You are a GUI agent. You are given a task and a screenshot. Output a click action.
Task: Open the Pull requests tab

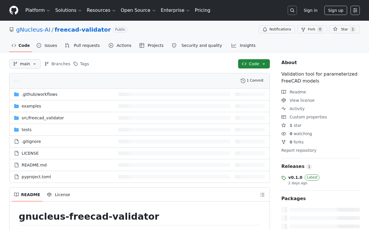[82, 45]
